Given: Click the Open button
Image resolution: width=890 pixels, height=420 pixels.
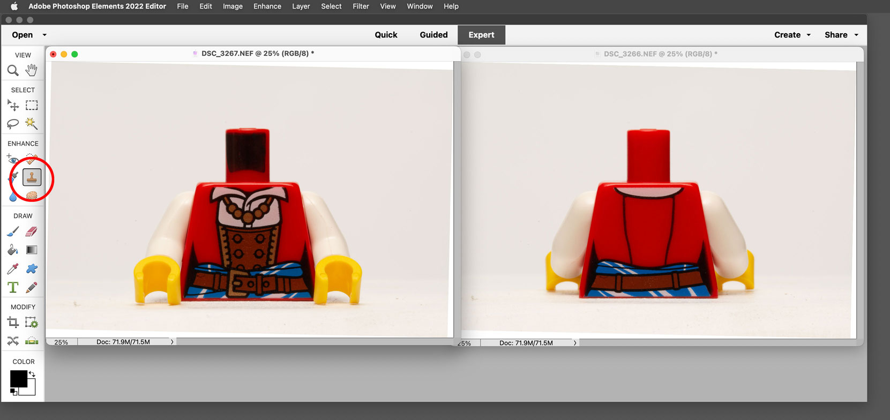Looking at the screenshot, I should click(x=23, y=35).
